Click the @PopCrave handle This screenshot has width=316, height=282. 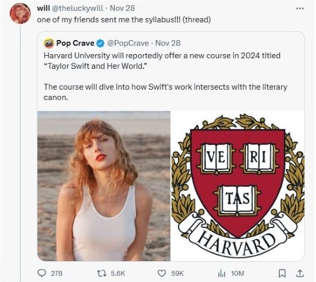(128, 43)
